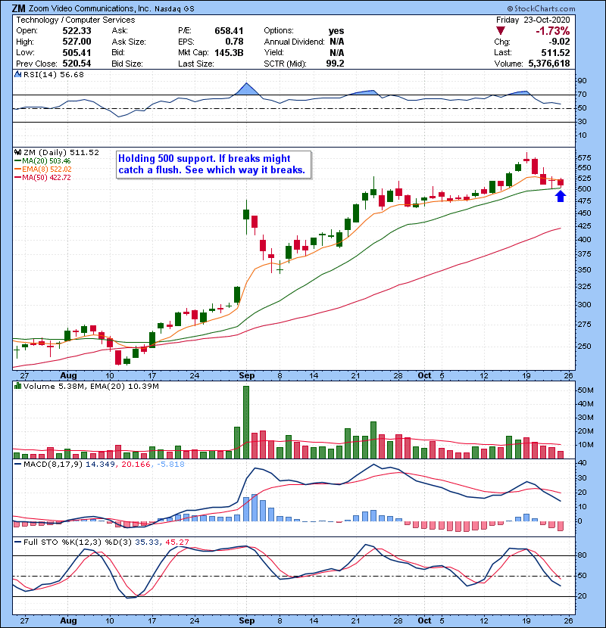
Task: Select the High value 527.00
Action: pos(77,42)
